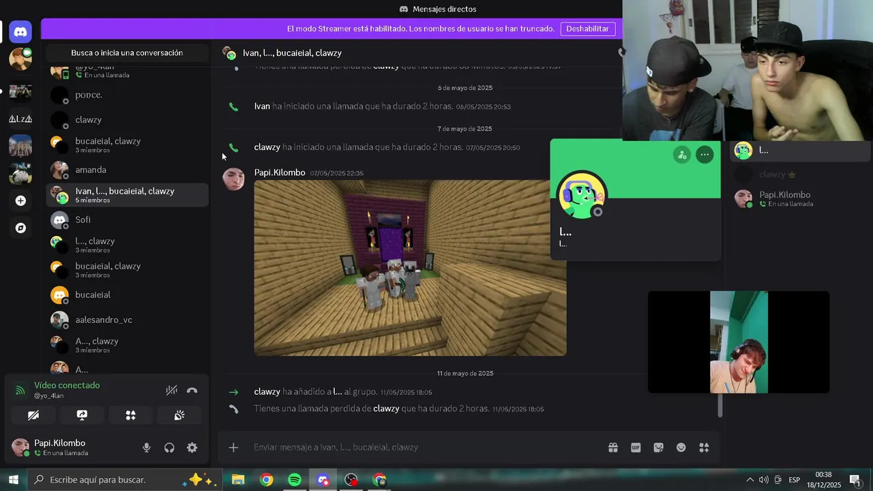The width and height of the screenshot is (873, 491).
Task: Click Papi.Kilombo username in the message
Action: [x=280, y=173]
